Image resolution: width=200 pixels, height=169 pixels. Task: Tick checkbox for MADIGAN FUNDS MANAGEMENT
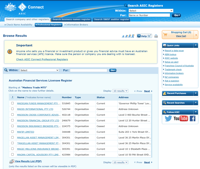tap(12, 103)
